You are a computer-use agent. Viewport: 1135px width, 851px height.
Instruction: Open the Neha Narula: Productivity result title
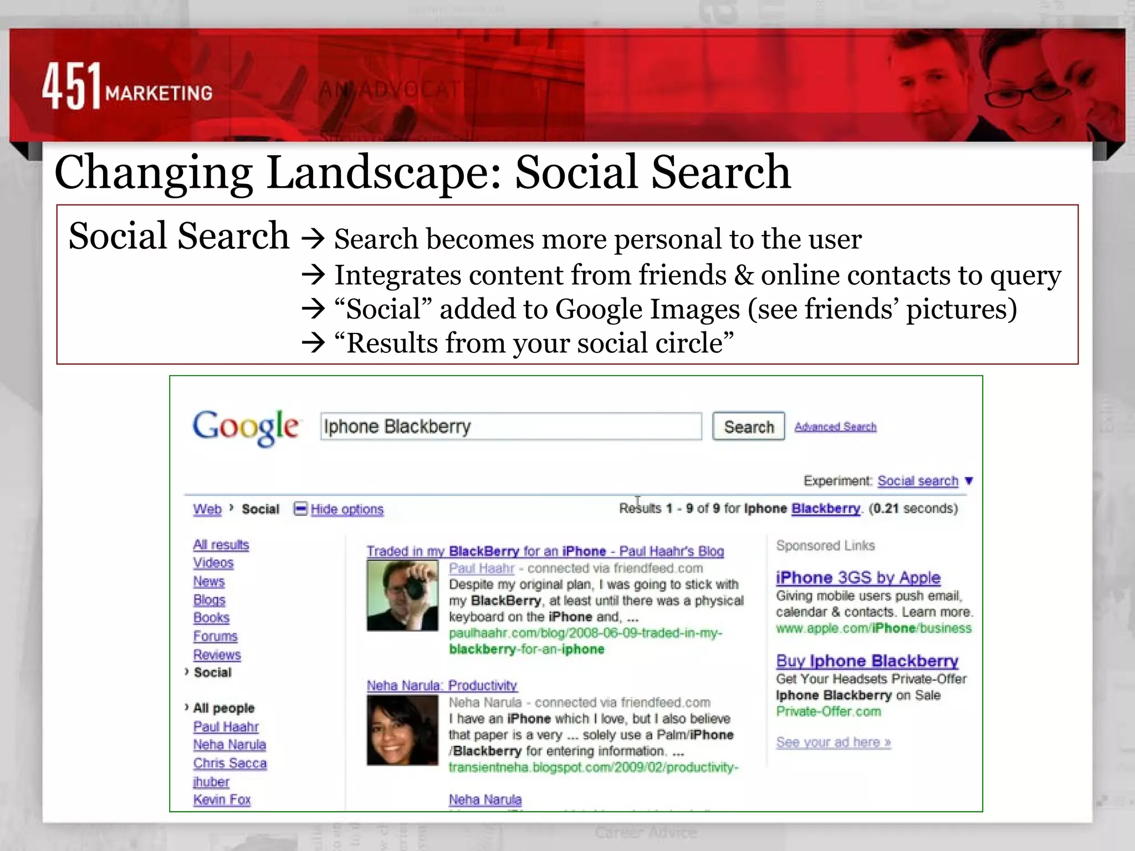point(442,685)
